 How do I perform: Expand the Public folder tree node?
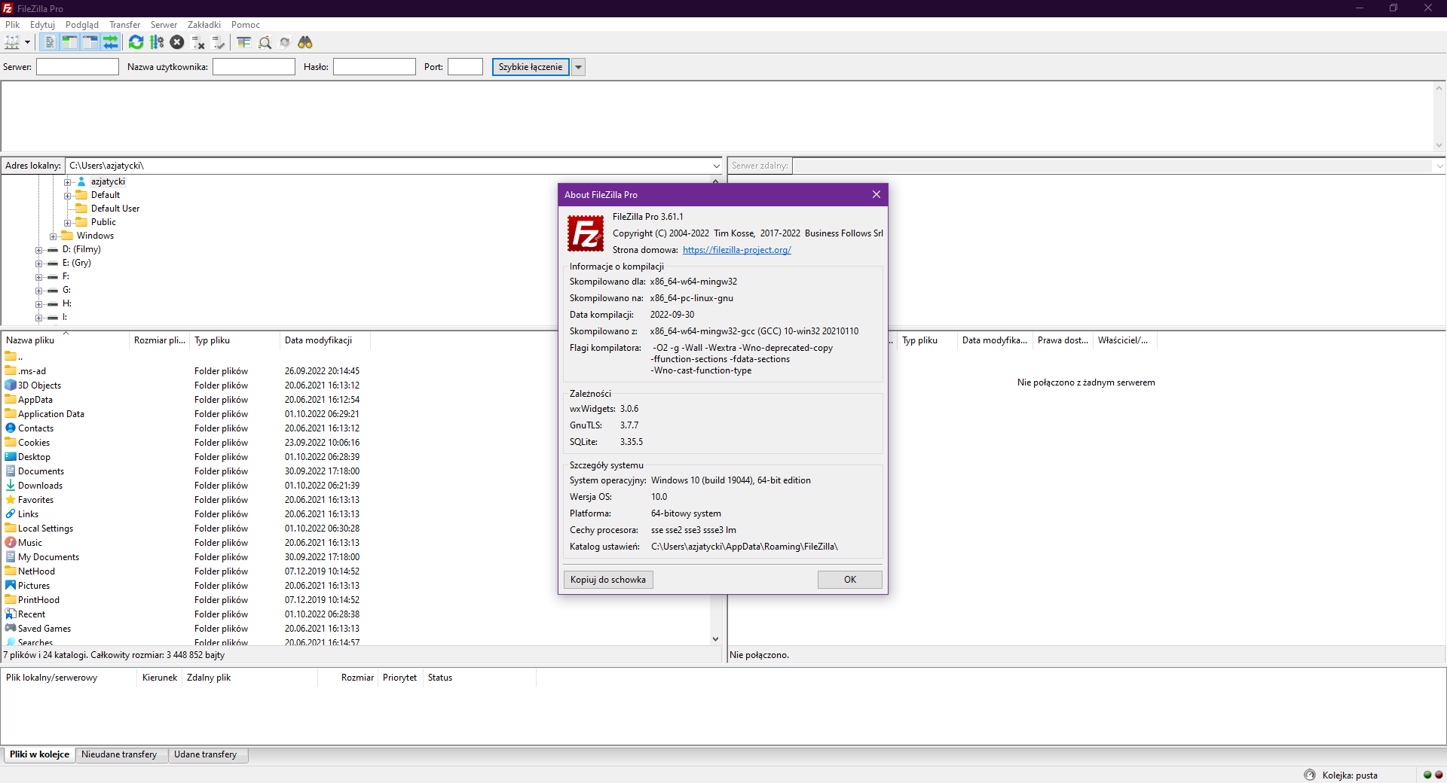[67, 222]
